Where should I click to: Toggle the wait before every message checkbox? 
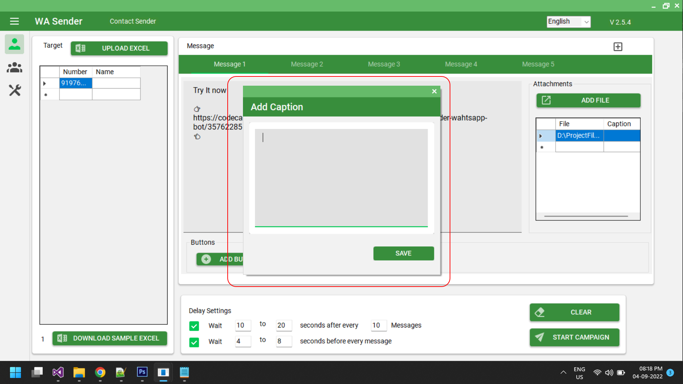[194, 342]
